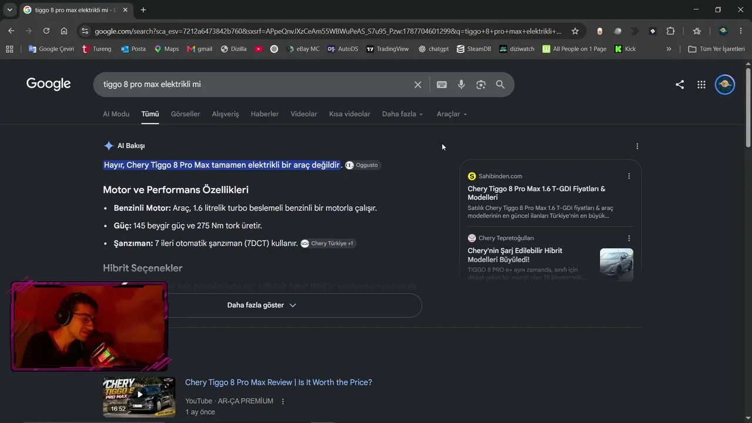Open the Chery Türkiye +1 source chip
752x423 pixels.
click(328, 243)
